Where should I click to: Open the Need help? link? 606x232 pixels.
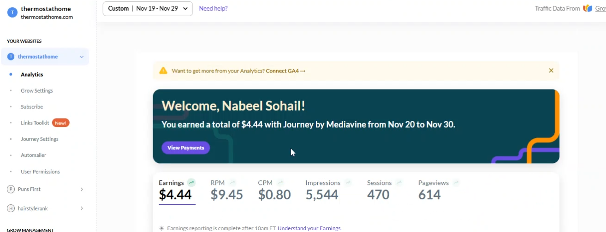213,8
